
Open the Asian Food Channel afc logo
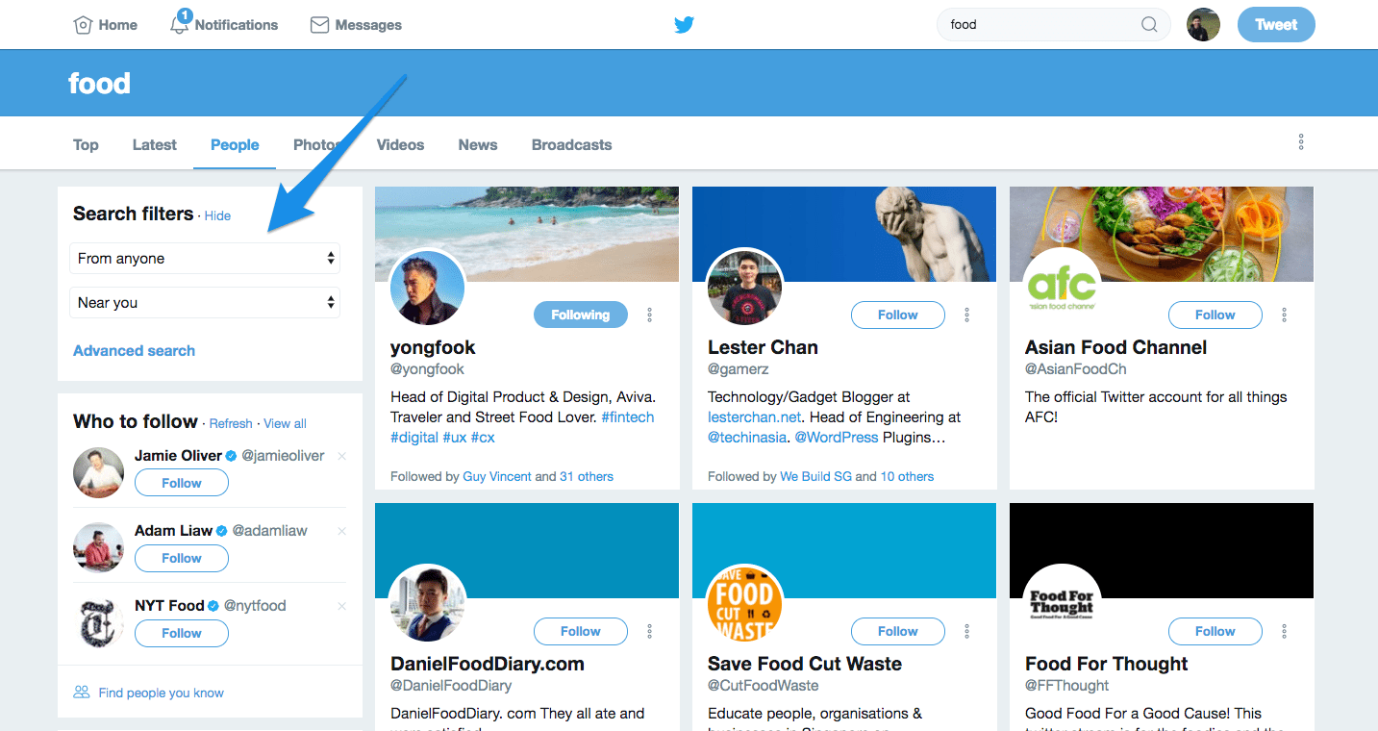(1063, 288)
